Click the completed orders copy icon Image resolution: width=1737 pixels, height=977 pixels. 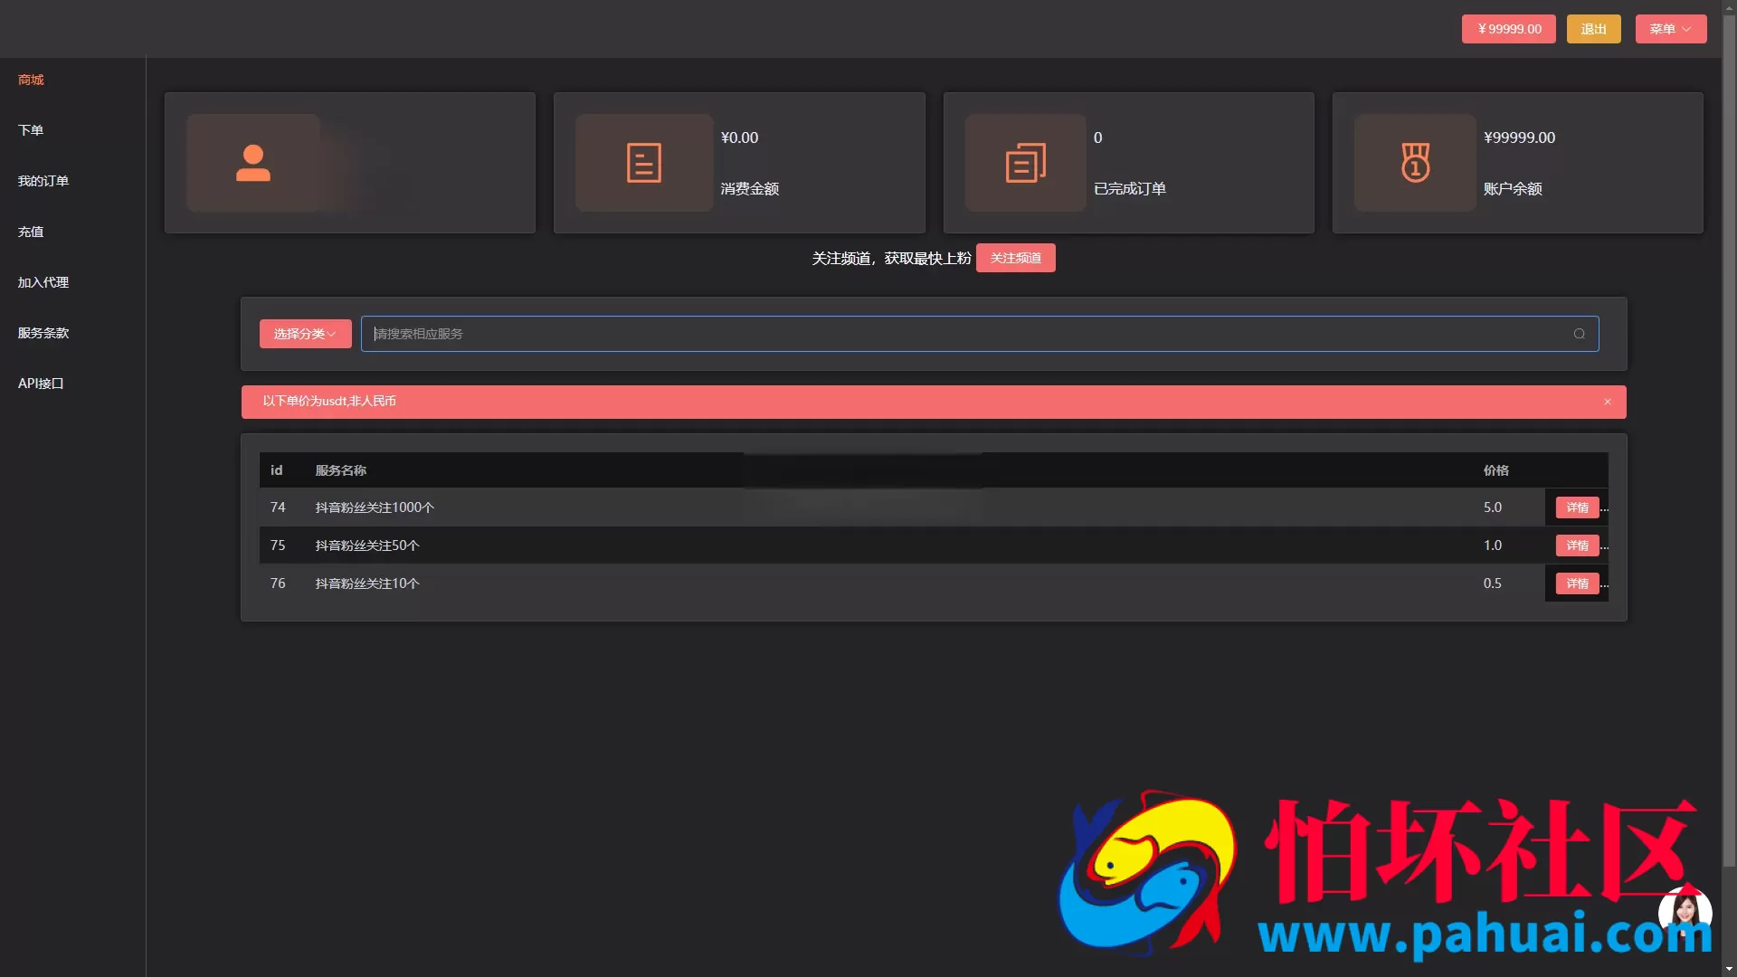[x=1025, y=163]
